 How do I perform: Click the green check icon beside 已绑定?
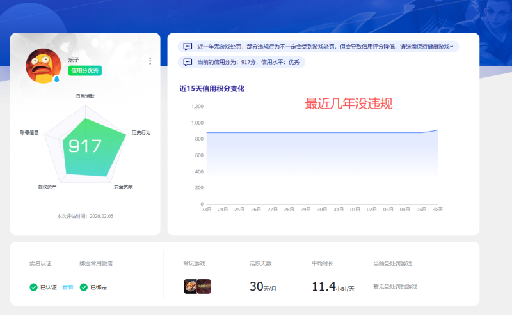[84, 288]
